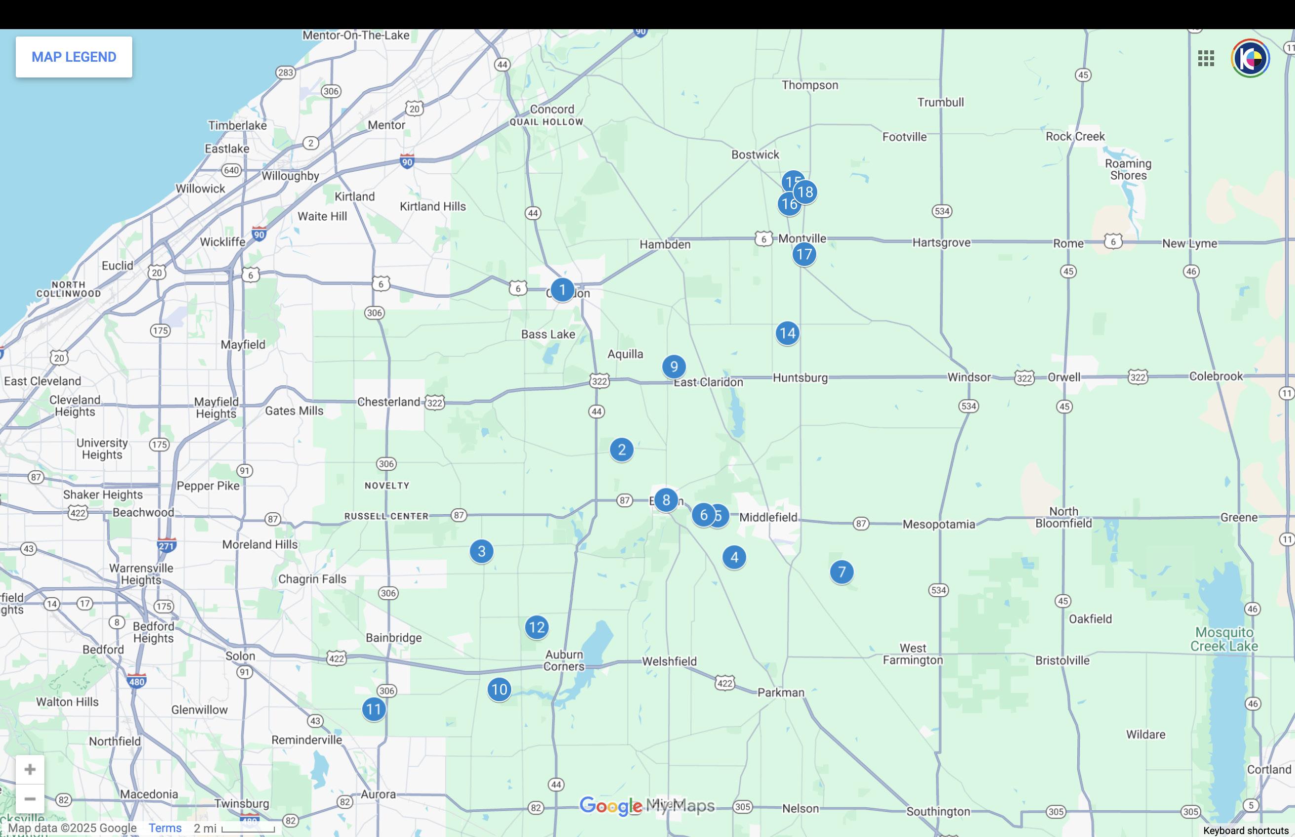This screenshot has width=1295, height=837.
Task: Click map marker number 7
Action: point(842,572)
